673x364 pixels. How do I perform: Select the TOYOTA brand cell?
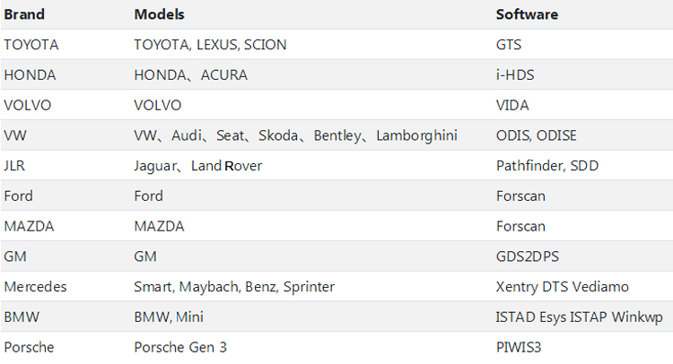tap(31, 45)
